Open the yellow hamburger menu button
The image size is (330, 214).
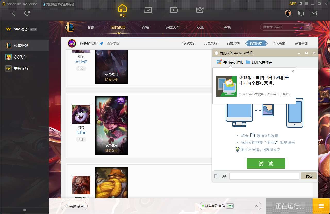click(x=321, y=206)
